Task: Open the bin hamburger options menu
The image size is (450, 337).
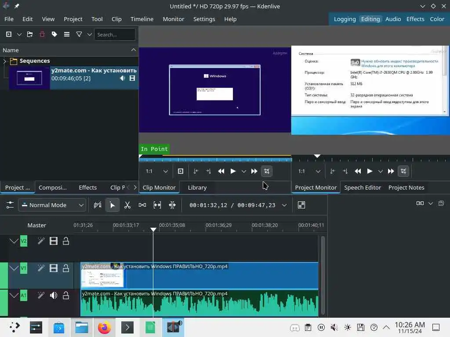Action: coord(67,34)
